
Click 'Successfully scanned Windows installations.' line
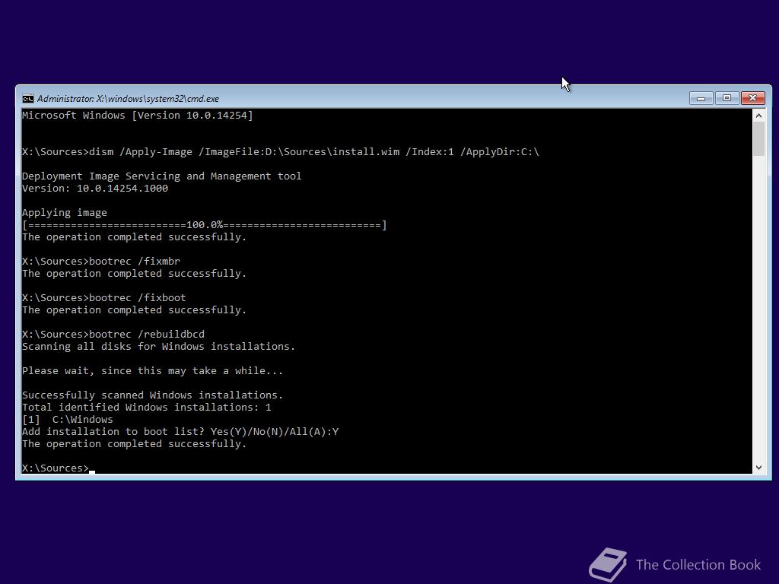tap(152, 395)
